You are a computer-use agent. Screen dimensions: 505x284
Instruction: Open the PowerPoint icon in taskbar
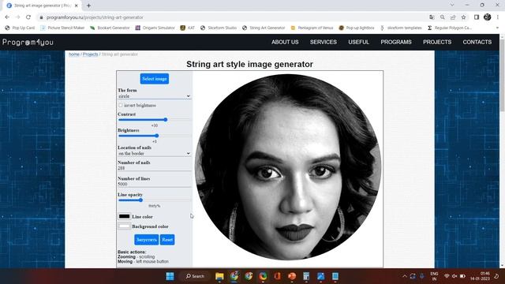click(292, 276)
